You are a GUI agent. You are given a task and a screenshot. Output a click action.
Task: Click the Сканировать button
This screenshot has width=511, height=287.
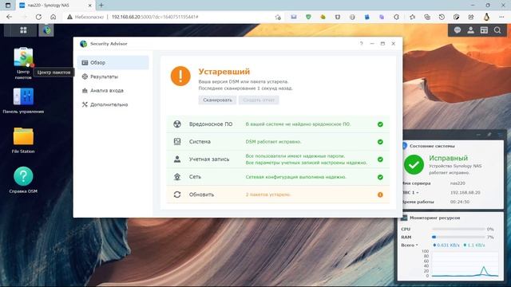(217, 100)
